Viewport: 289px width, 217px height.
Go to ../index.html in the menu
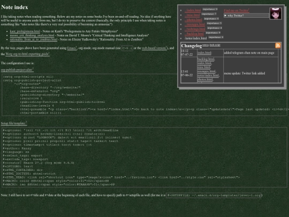(x=193, y=10)
